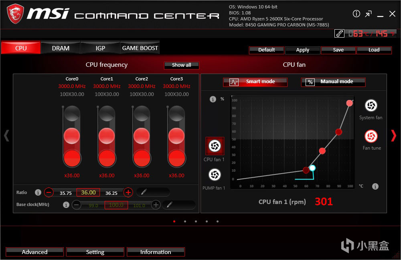401x260 pixels.
Task: Increase Base clock with plus button
Action: point(156,205)
